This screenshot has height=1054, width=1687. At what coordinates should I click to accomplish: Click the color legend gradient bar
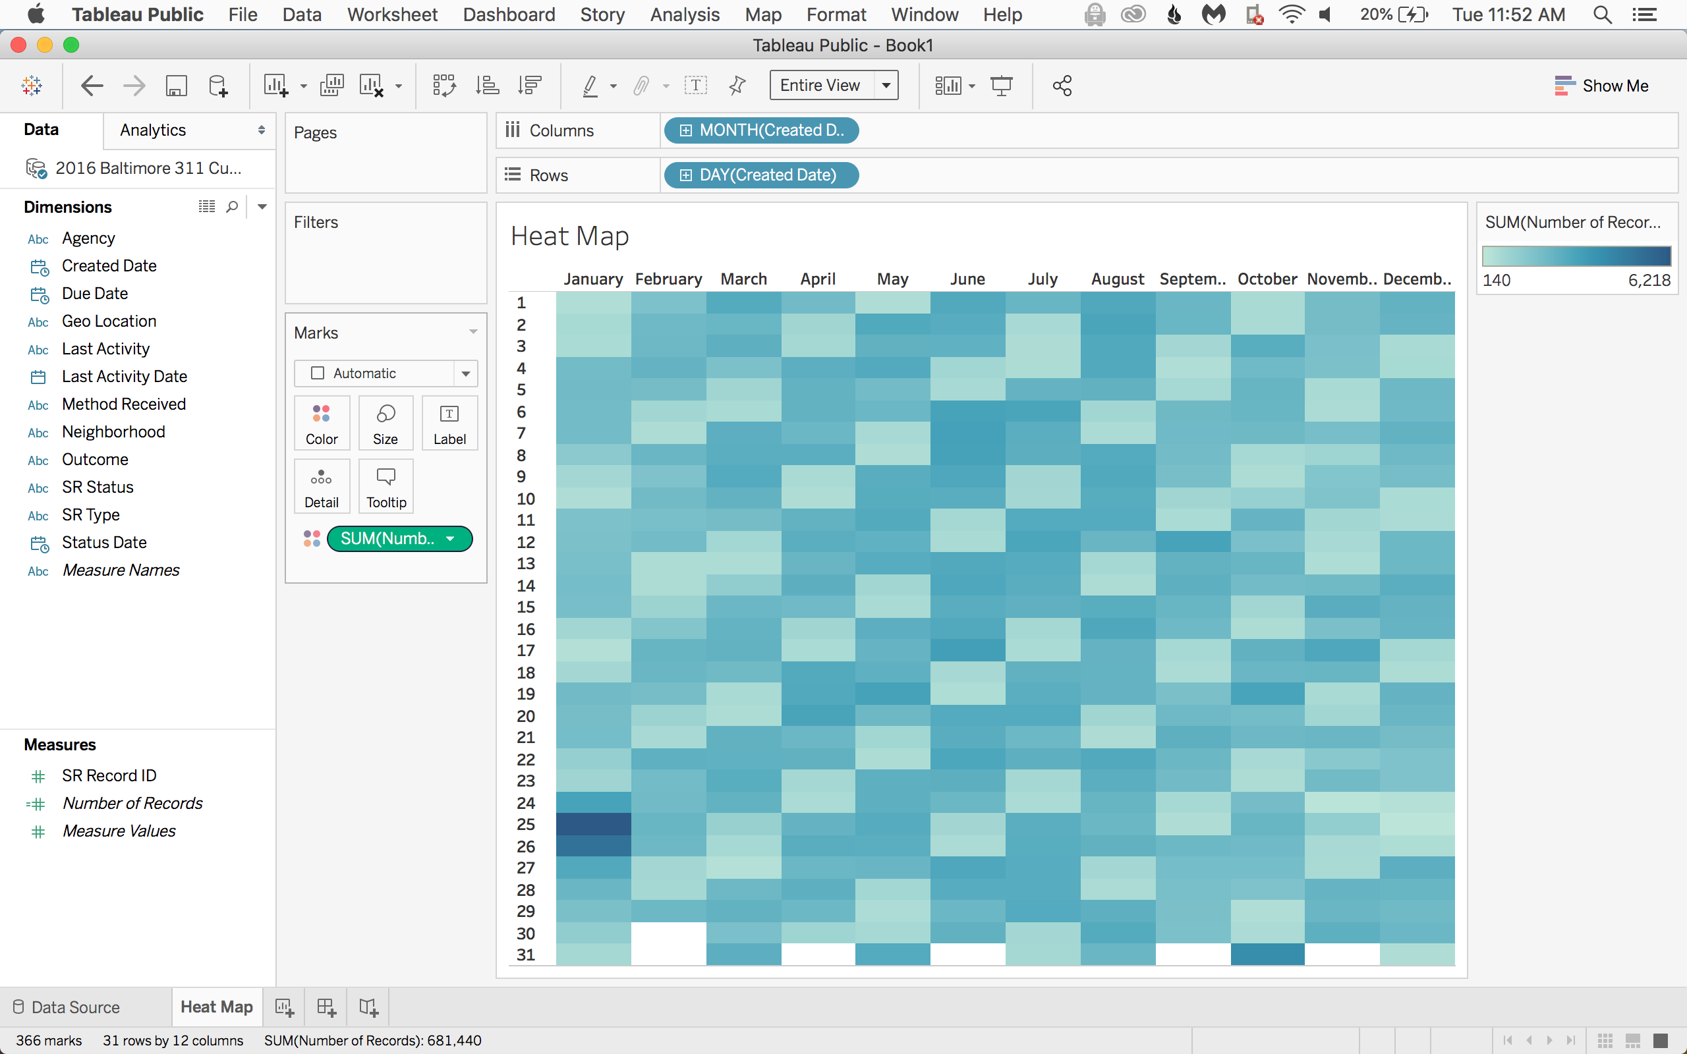pos(1576,256)
